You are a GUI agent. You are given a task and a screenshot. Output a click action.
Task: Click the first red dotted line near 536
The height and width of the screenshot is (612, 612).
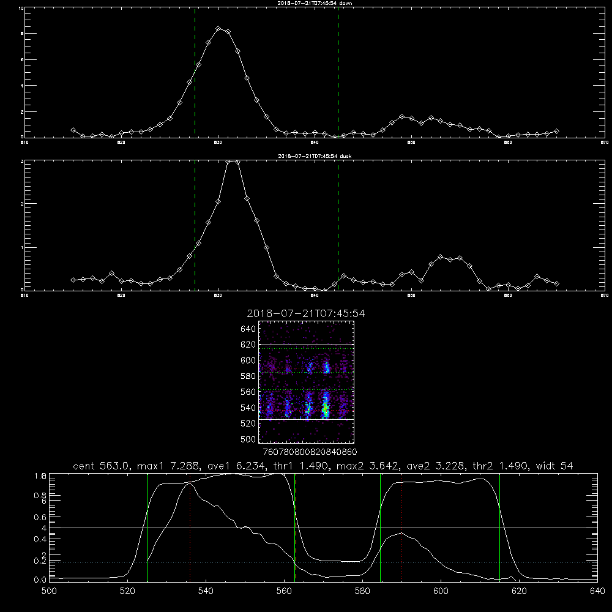190,527
